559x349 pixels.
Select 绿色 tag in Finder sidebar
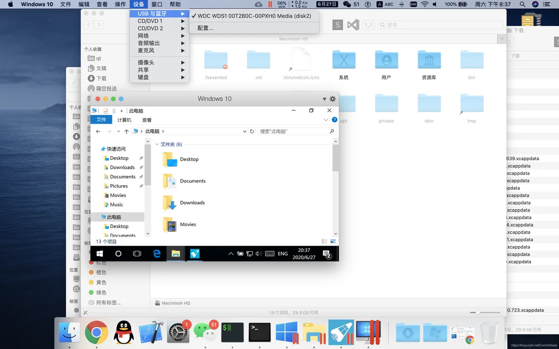[101, 292]
